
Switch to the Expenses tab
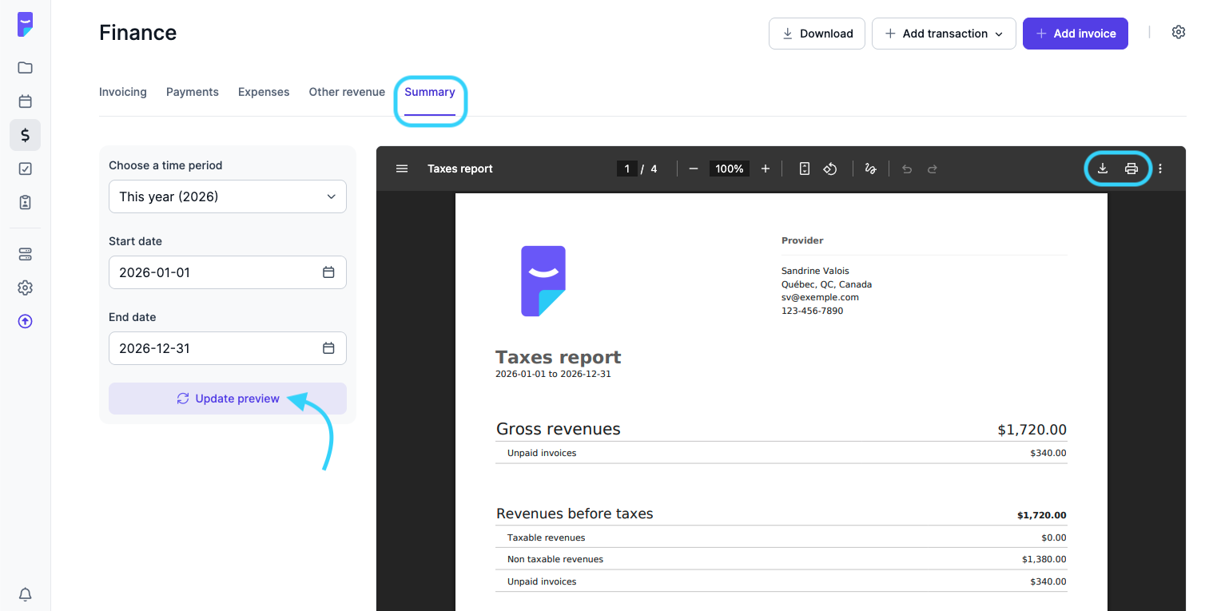point(264,92)
